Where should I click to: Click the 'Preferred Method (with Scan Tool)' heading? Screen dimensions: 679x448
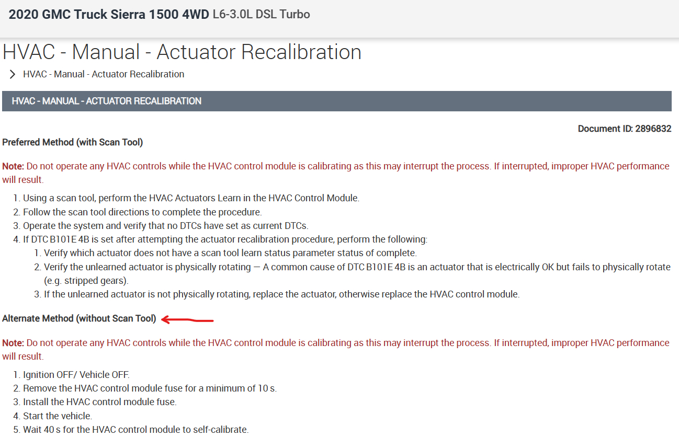(73, 142)
